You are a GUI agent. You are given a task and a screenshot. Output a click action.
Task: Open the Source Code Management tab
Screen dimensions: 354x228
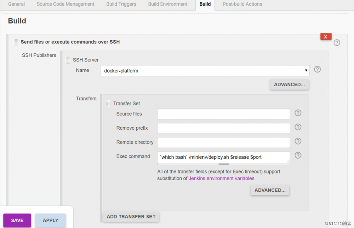pos(65,4)
